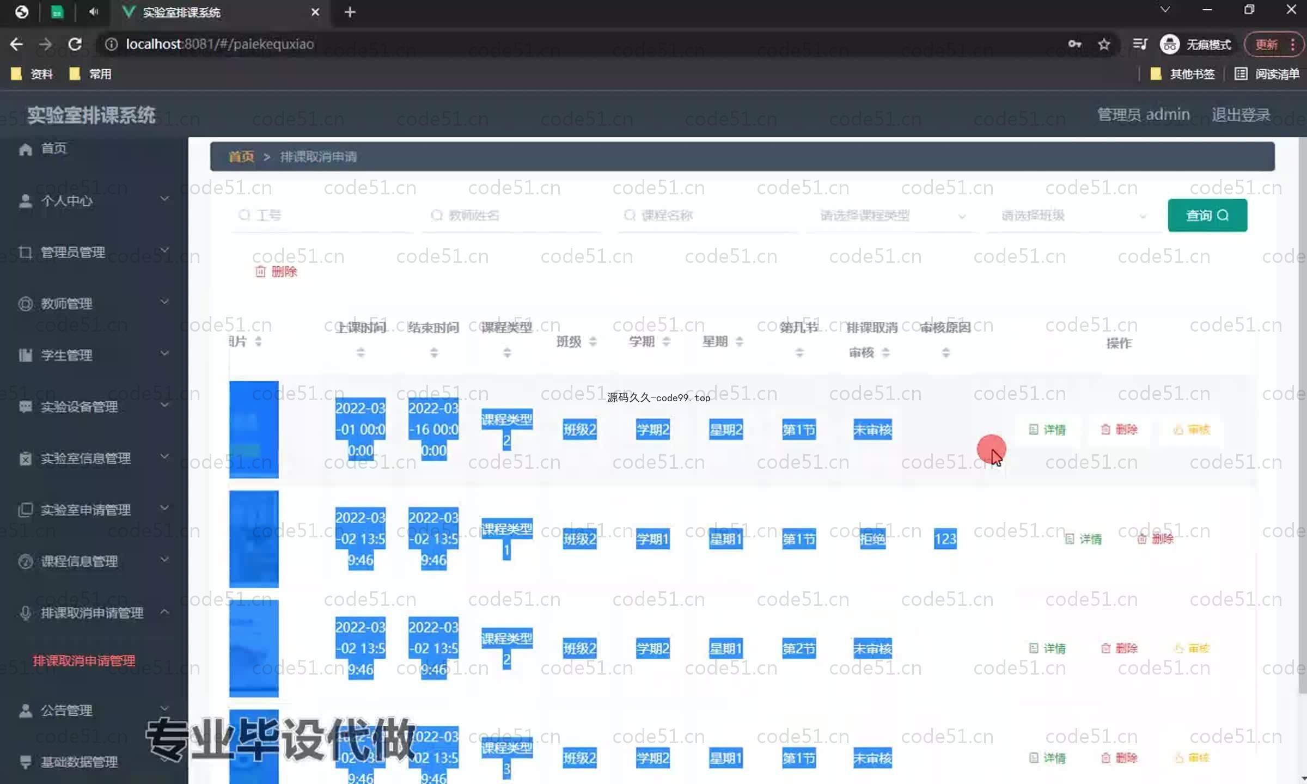Select 排课取消申请管理 submenu item
This screenshot has height=784, width=1307.
click(84, 660)
